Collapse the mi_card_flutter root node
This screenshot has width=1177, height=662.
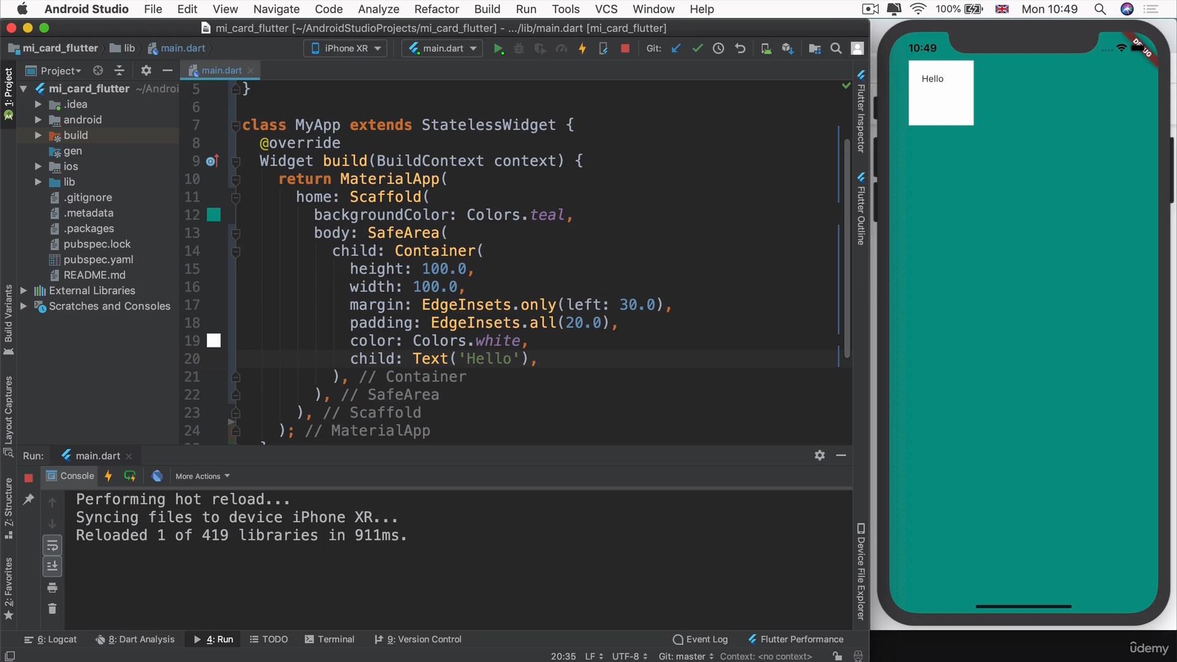(23, 89)
